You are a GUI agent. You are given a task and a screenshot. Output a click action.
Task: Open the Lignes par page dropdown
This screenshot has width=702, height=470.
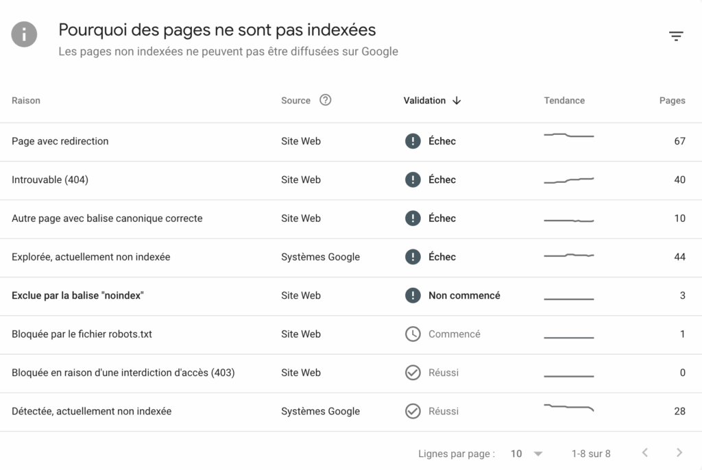point(526,454)
